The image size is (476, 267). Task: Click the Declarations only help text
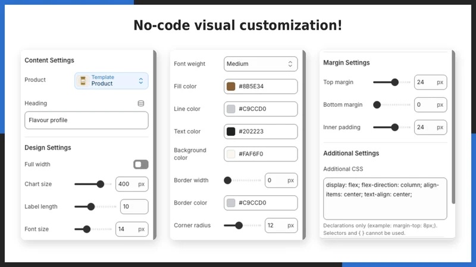380,230
